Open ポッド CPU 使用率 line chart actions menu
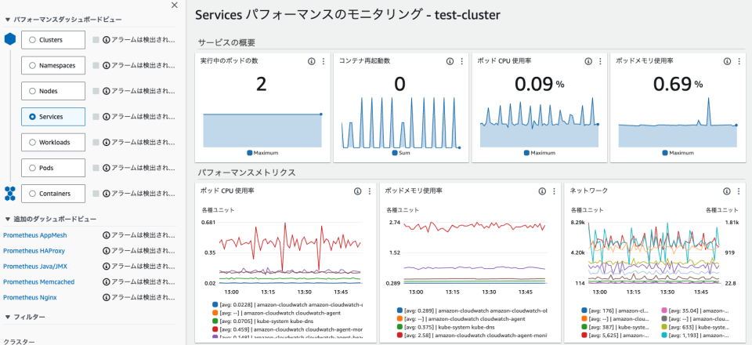 370,191
